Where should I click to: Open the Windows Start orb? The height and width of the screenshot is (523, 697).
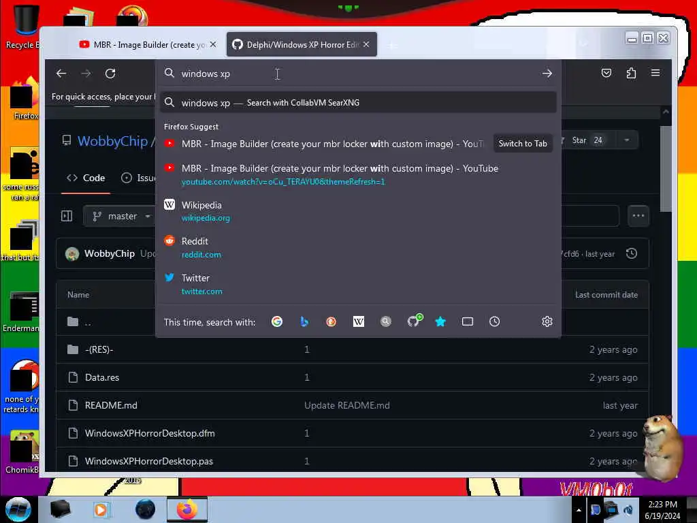pos(18,509)
